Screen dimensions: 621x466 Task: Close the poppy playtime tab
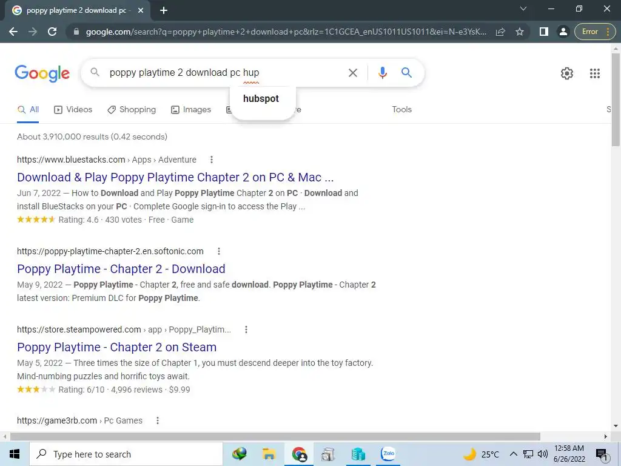pyautogui.click(x=141, y=10)
